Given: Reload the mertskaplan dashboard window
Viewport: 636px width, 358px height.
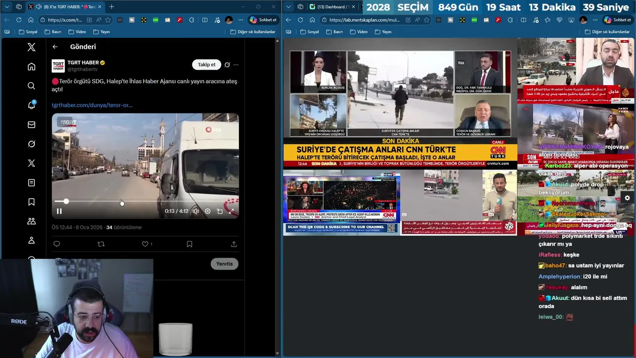Looking at the screenshot, I should click(x=300, y=20).
